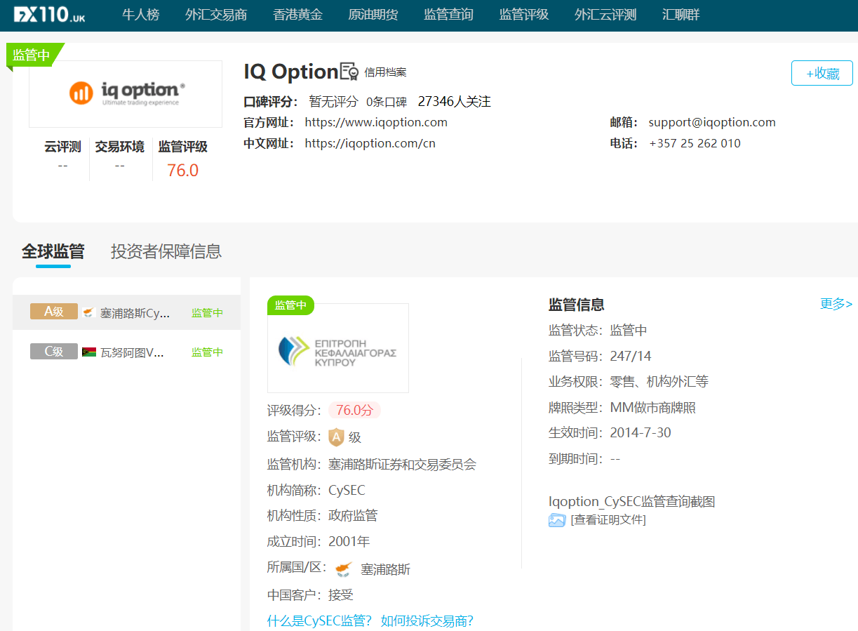Open 监管评级 in the navigation bar
Screen dimensions: 858x631
point(524,15)
